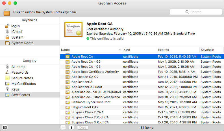
Task: Click 'This certificate is valid' text
Action: (x=107, y=39)
